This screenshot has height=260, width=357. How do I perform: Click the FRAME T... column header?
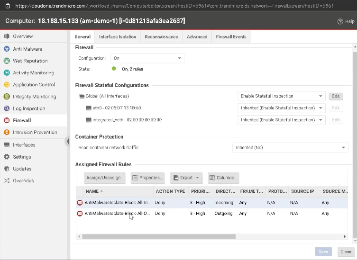click(252, 191)
